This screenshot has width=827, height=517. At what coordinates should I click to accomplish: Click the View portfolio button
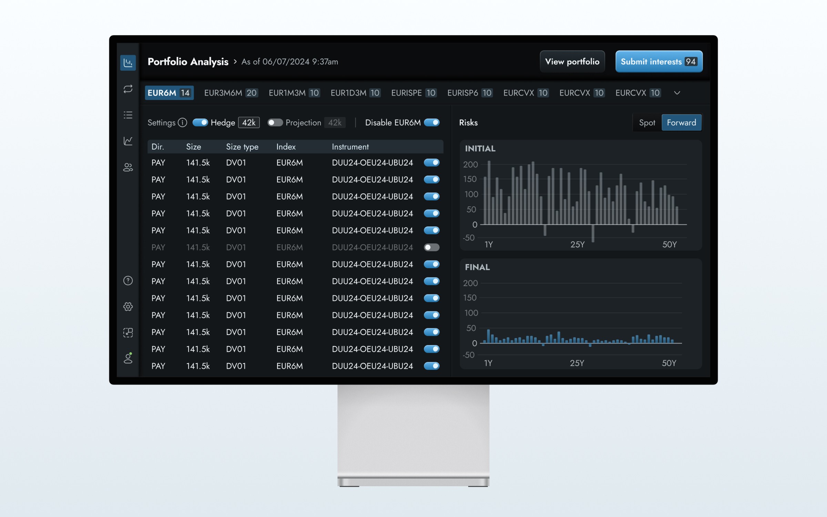tap(572, 61)
